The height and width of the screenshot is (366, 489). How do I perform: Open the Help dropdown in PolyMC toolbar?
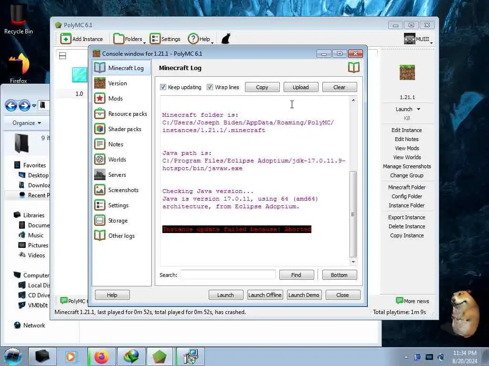click(201, 39)
